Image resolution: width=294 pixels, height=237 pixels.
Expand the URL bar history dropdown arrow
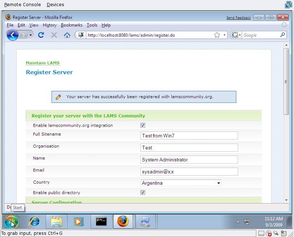(x=225, y=35)
